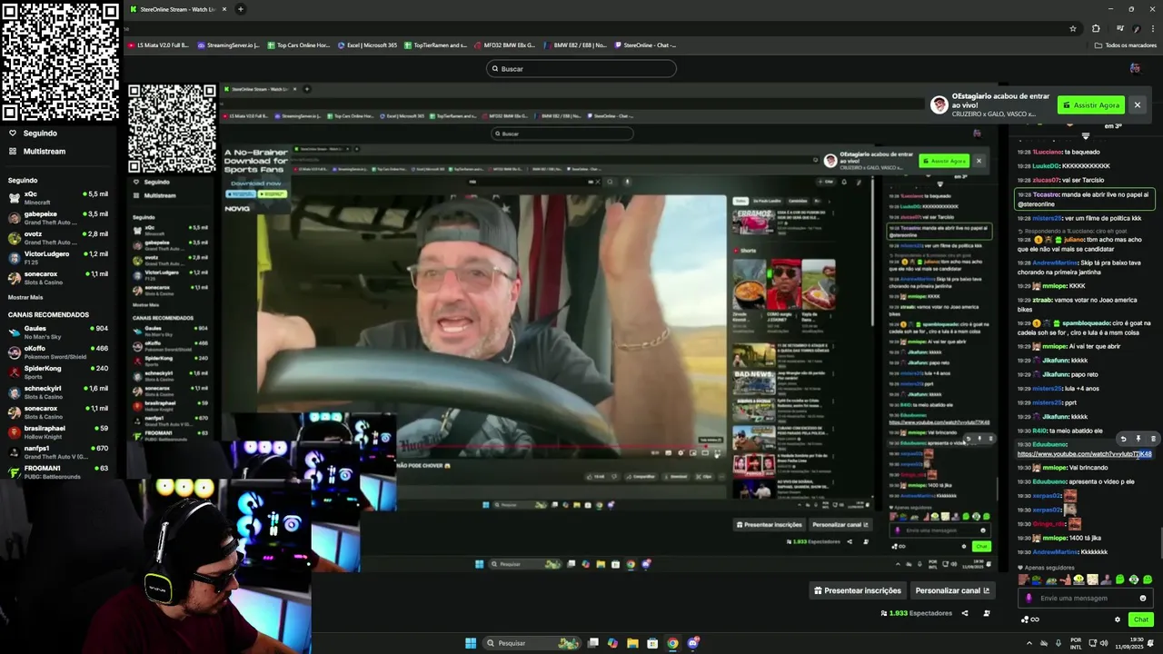
Task: Close the StereOnline Stream tab
Action: 224,9
